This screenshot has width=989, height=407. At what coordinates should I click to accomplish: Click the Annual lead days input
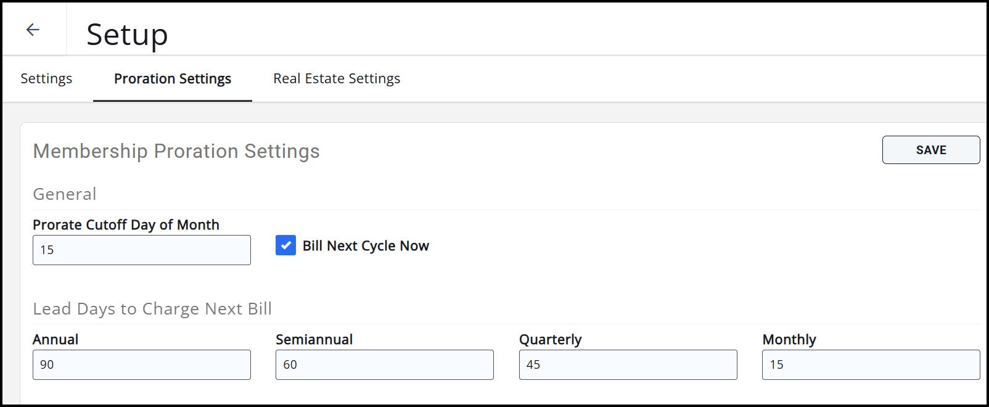(x=142, y=364)
